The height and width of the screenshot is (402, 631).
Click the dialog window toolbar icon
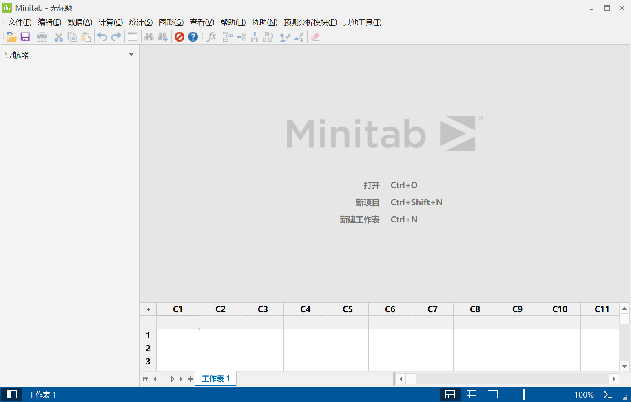133,37
